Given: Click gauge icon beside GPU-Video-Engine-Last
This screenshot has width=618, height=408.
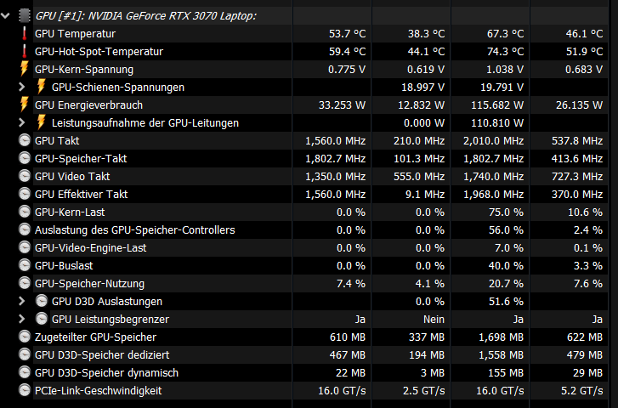Looking at the screenshot, I should coord(25,248).
